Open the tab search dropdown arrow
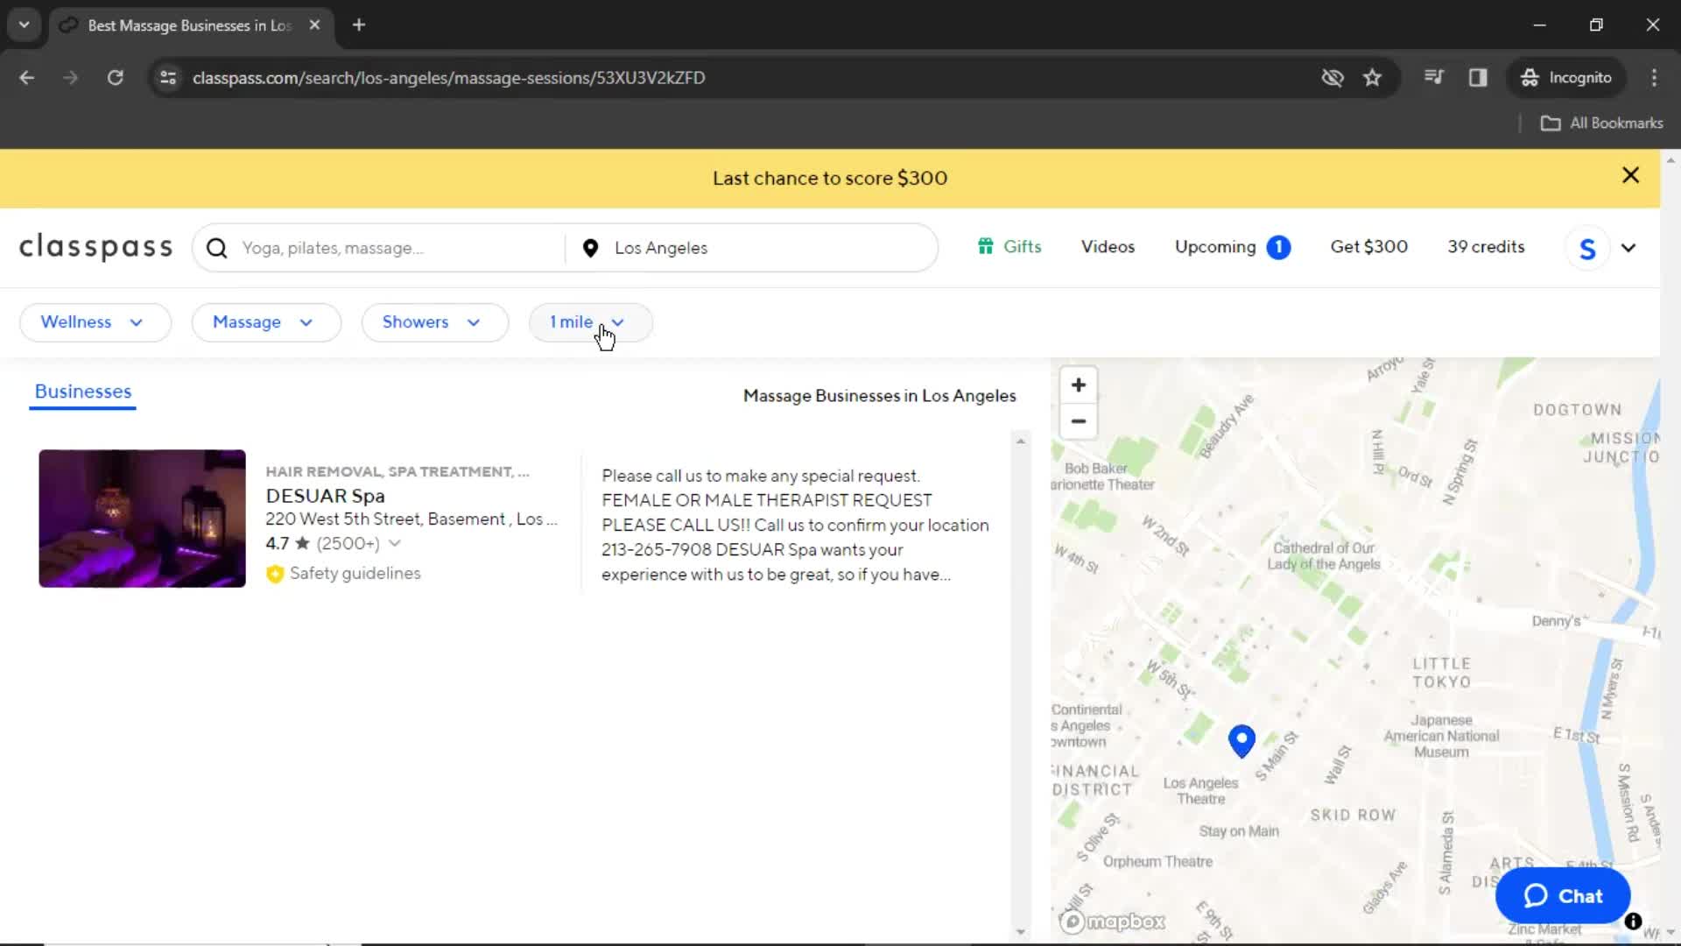 point(25,25)
